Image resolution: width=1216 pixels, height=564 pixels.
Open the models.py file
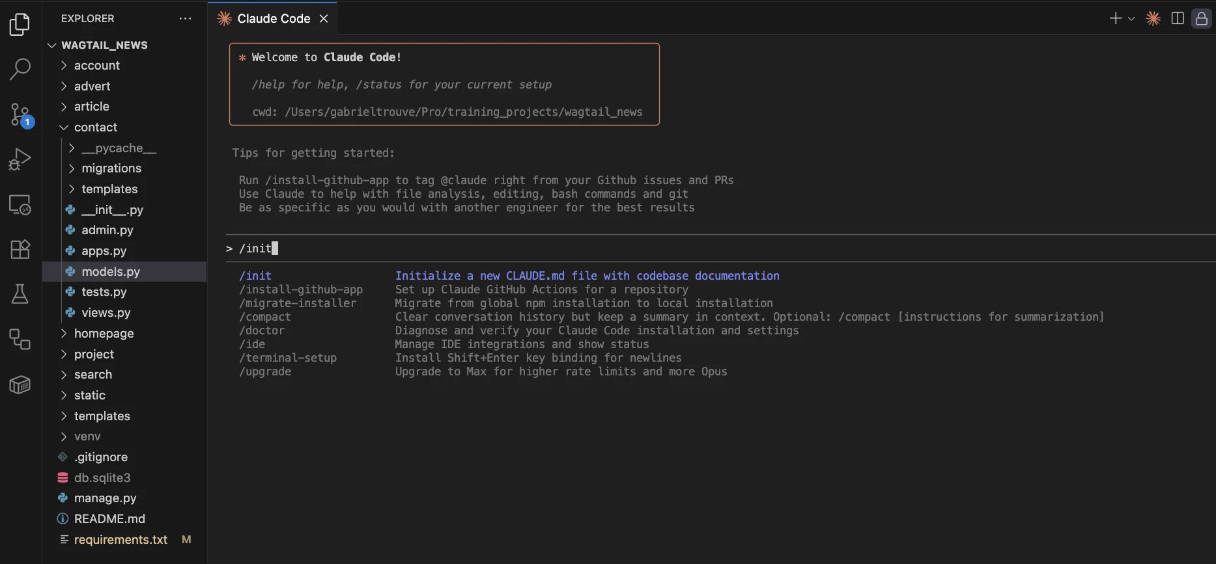[x=111, y=272]
